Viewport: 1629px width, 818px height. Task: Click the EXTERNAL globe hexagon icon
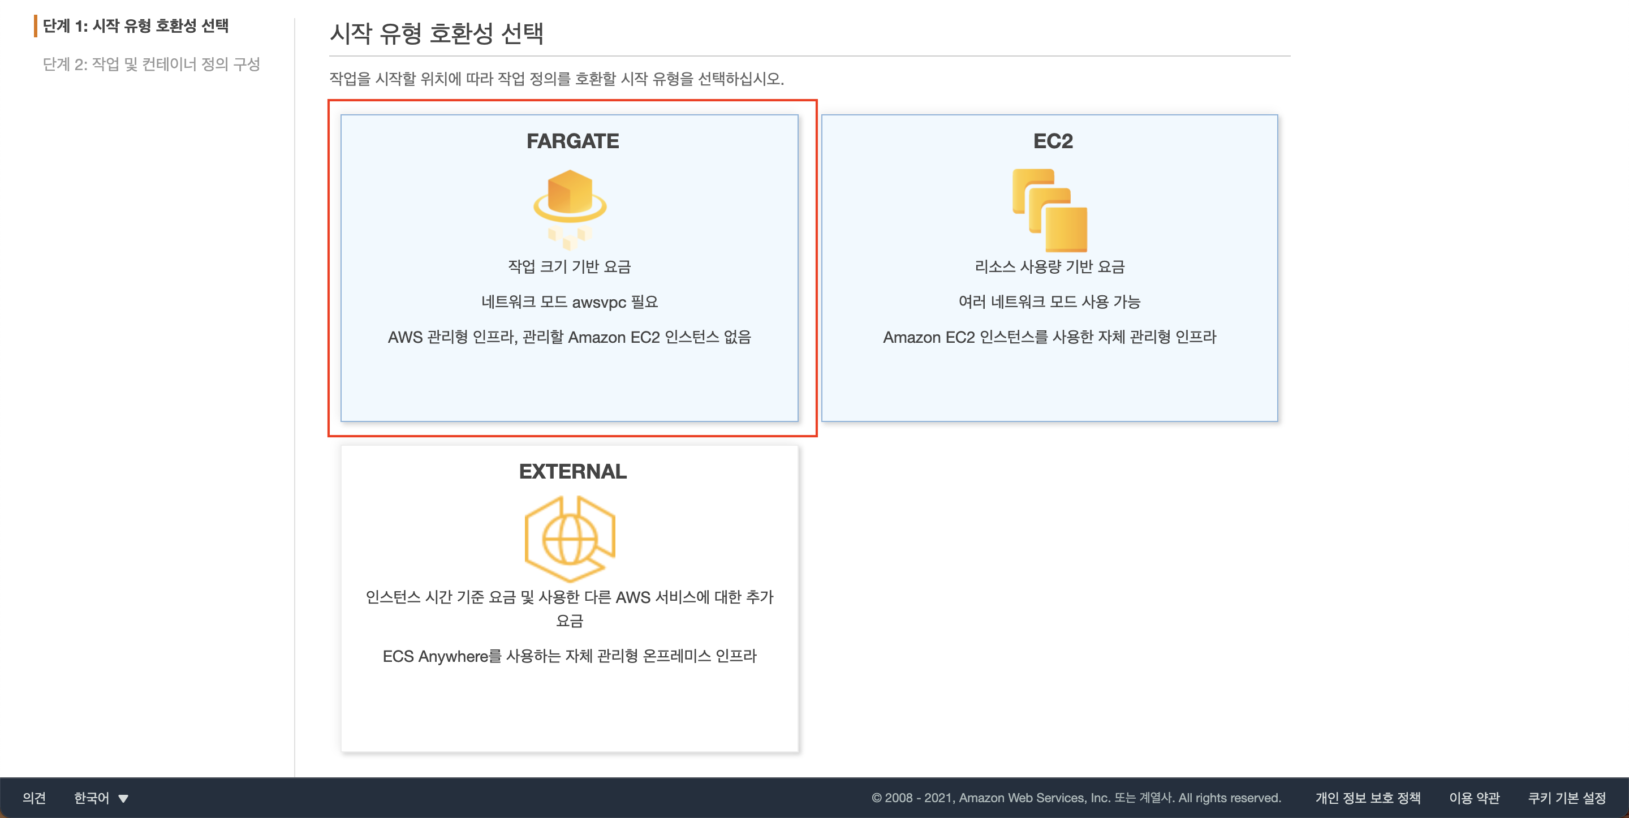point(570,539)
